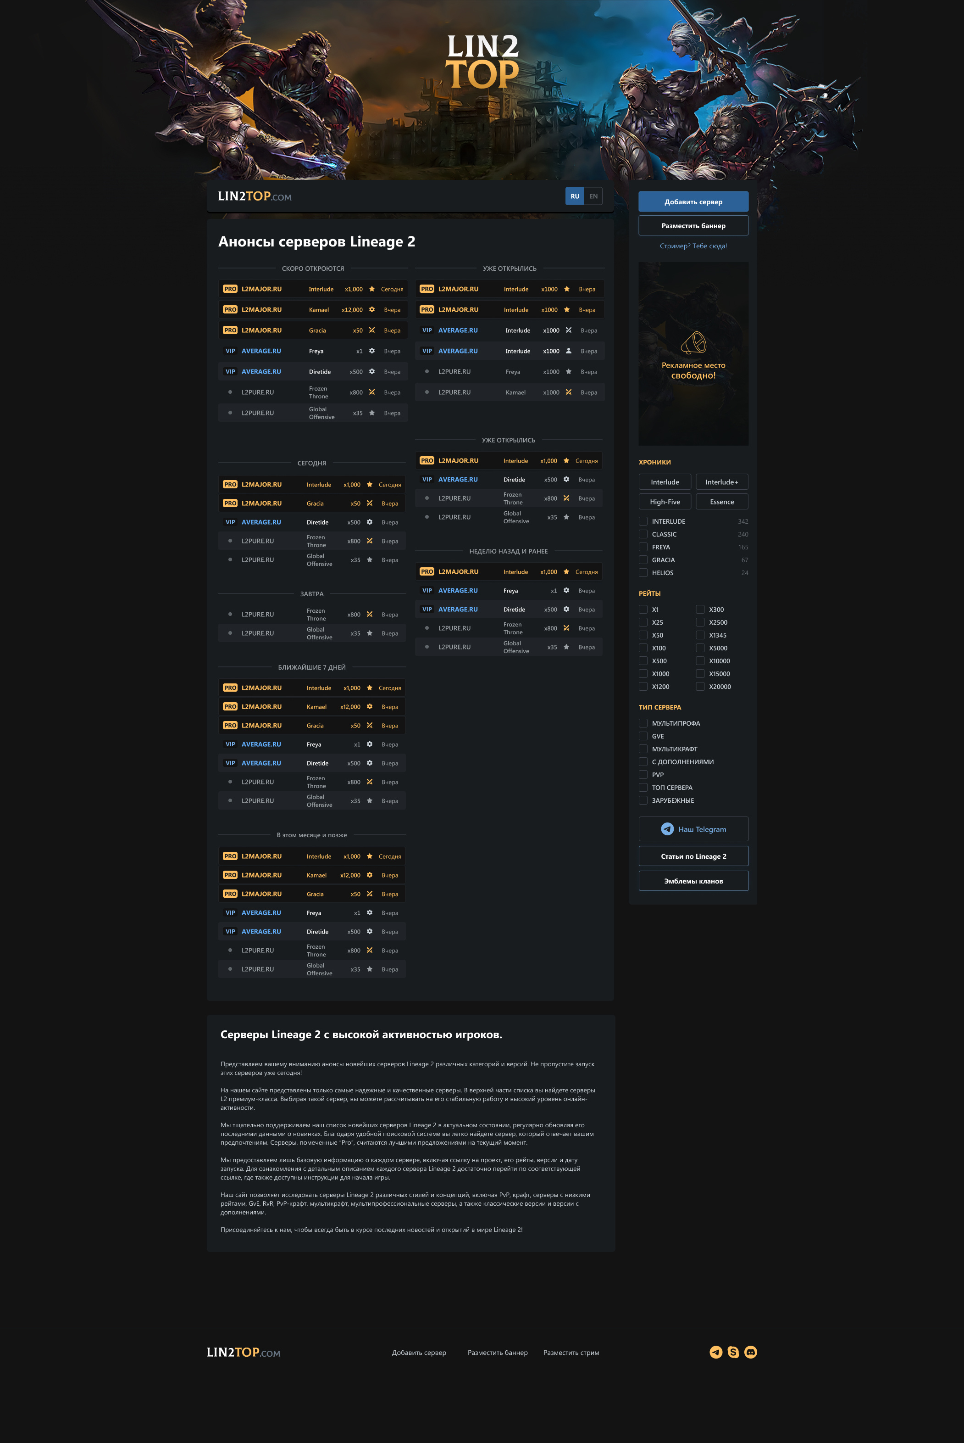This screenshot has width=964, height=1443.
Task: Click the Добавить сервер button
Action: [693, 201]
